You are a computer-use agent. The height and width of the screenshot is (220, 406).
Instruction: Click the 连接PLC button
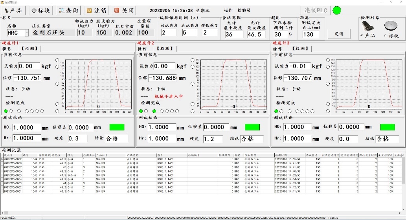point(315,10)
